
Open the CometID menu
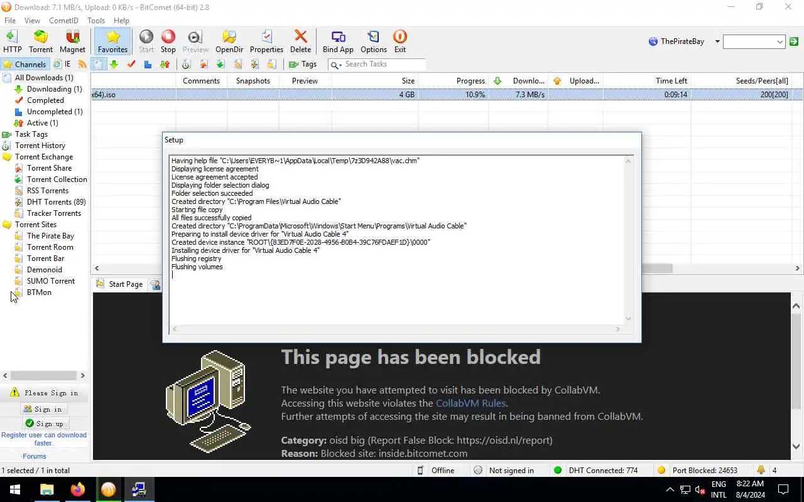[63, 21]
